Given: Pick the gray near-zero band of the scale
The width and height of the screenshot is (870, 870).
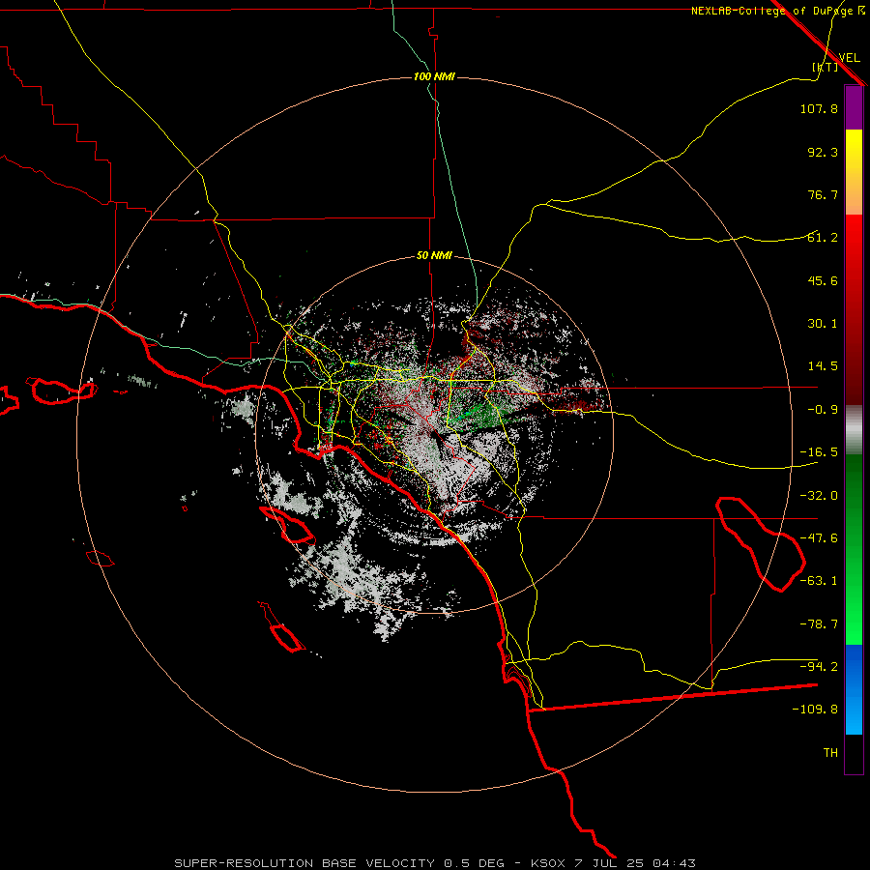Looking at the screenshot, I should [854, 429].
